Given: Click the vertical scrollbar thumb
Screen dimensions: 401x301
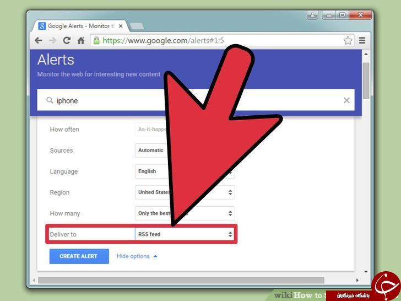Looking at the screenshot, I should pyautogui.click(x=366, y=80).
